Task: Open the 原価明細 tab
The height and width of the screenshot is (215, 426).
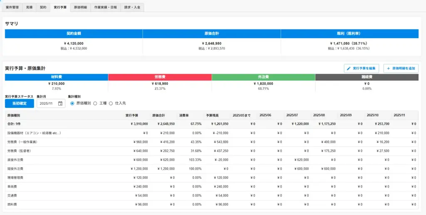Action: coord(80,7)
